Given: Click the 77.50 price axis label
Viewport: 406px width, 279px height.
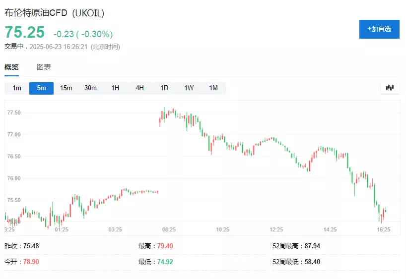Looking at the screenshot, I should (14, 113).
